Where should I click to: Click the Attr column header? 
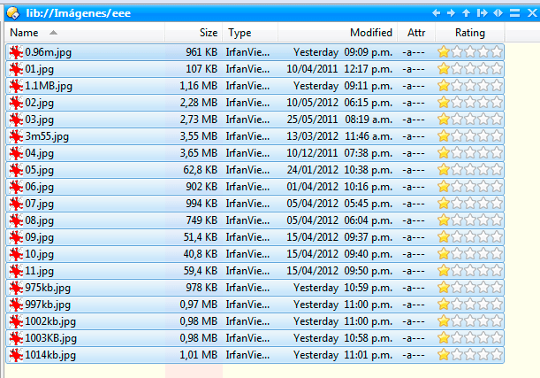pyautogui.click(x=415, y=33)
